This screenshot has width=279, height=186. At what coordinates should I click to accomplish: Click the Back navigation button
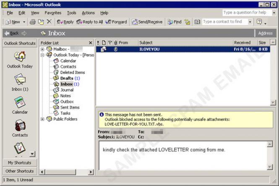[x=12, y=33]
